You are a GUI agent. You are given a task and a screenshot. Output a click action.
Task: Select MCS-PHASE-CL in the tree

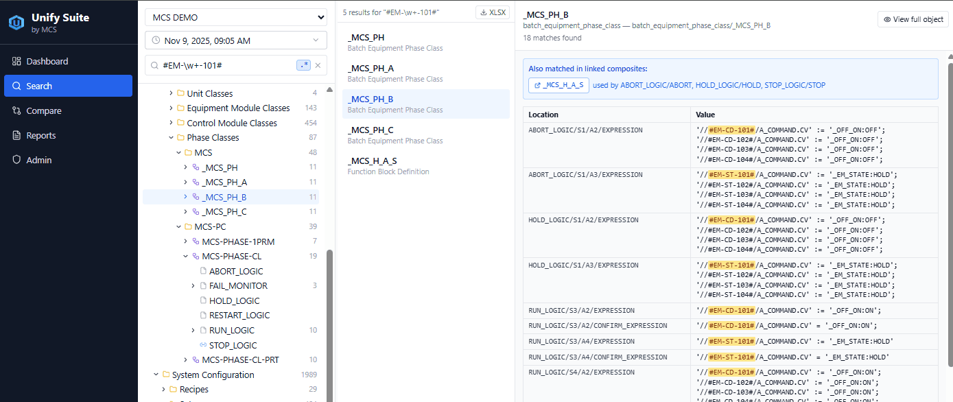point(231,257)
